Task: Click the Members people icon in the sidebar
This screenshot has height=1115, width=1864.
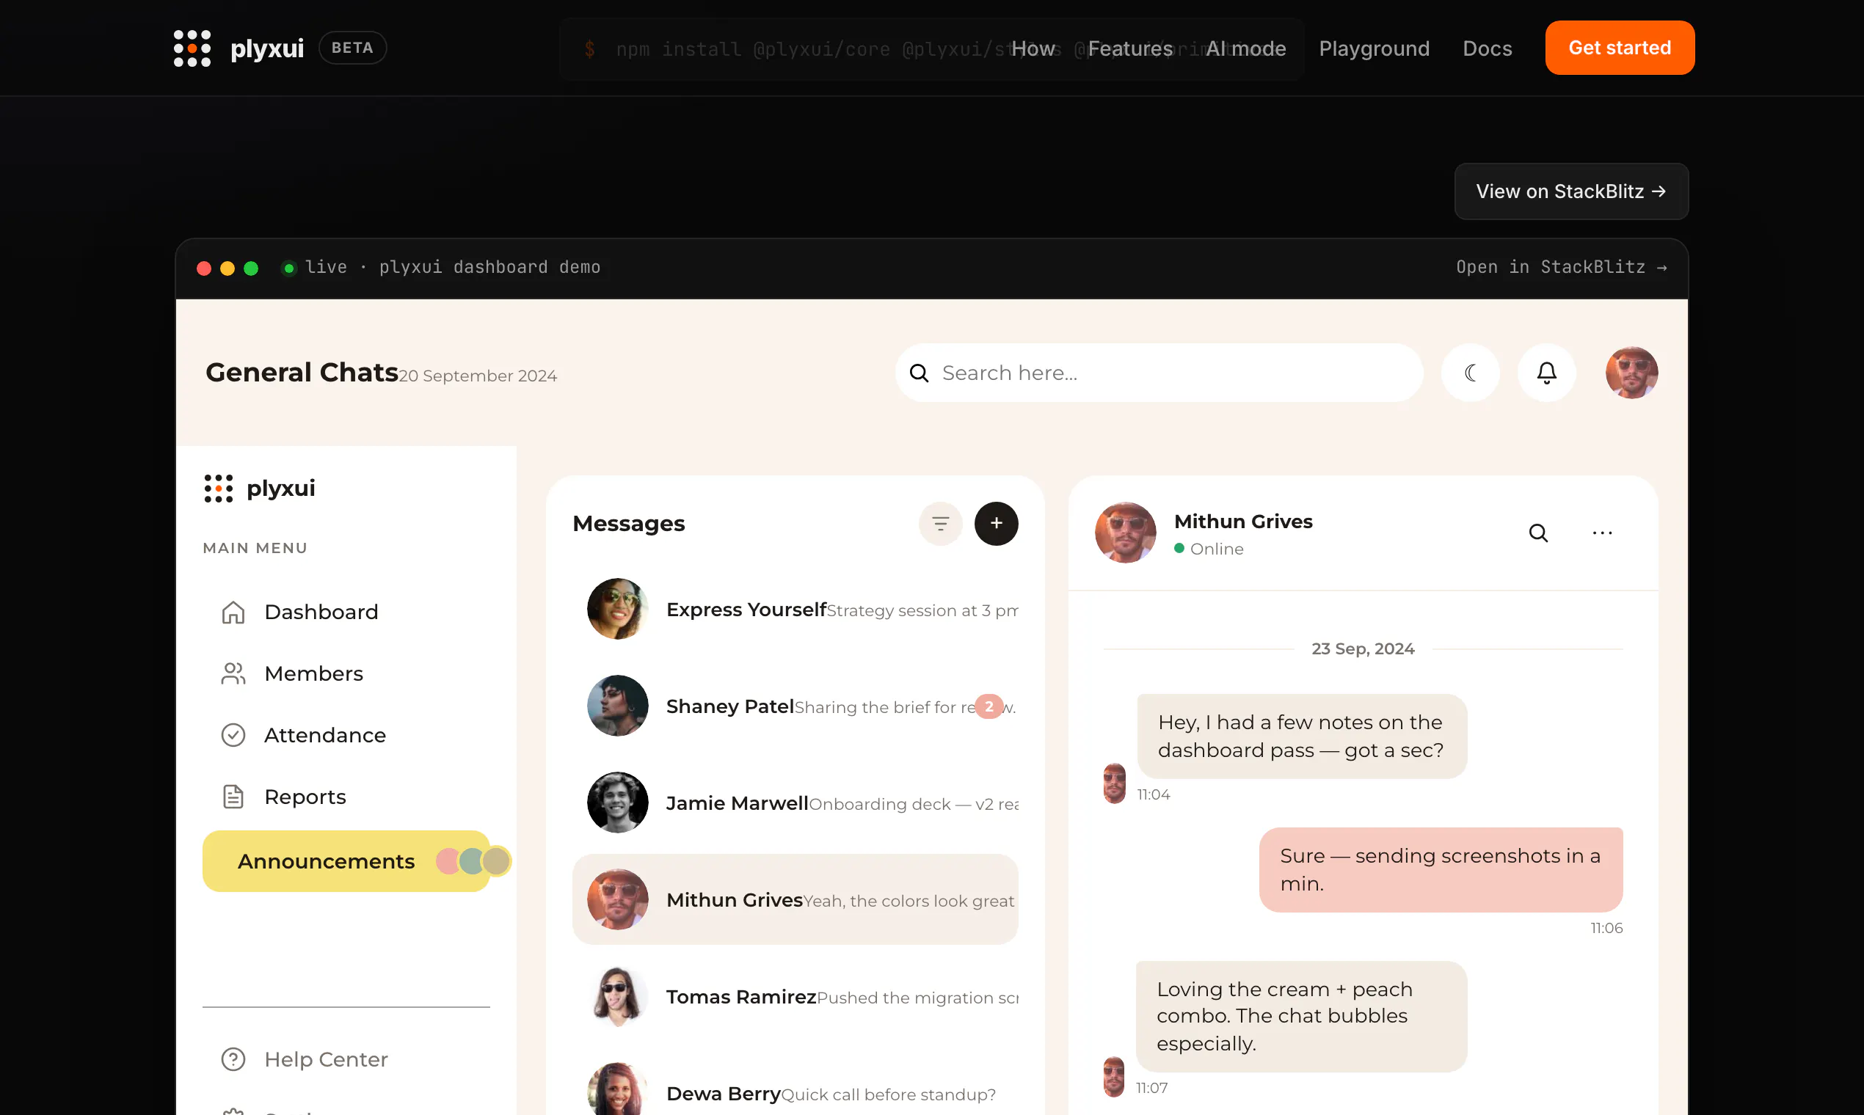Action: [233, 674]
